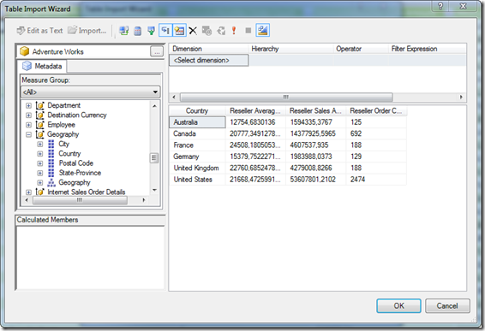Screen dimensions: 485x331
Task: Expand the Country attribute in the tree
Action: coord(40,153)
